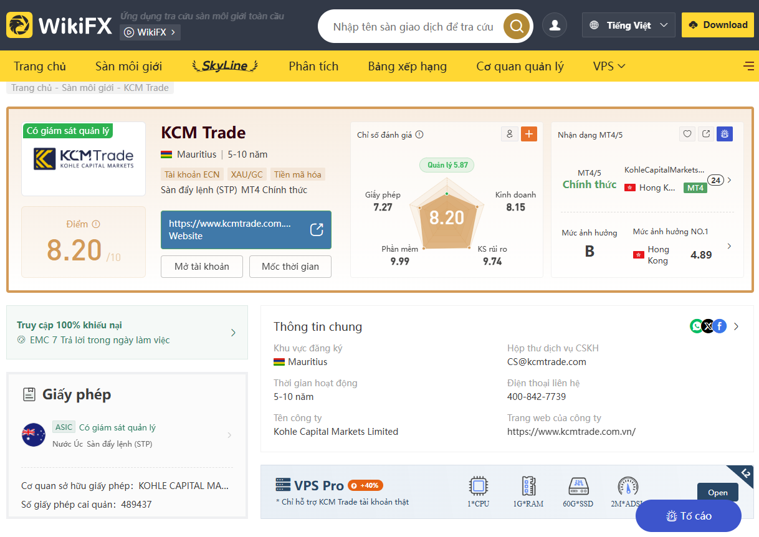
Task: Click the Mở tài khoản button
Action: pyautogui.click(x=201, y=267)
